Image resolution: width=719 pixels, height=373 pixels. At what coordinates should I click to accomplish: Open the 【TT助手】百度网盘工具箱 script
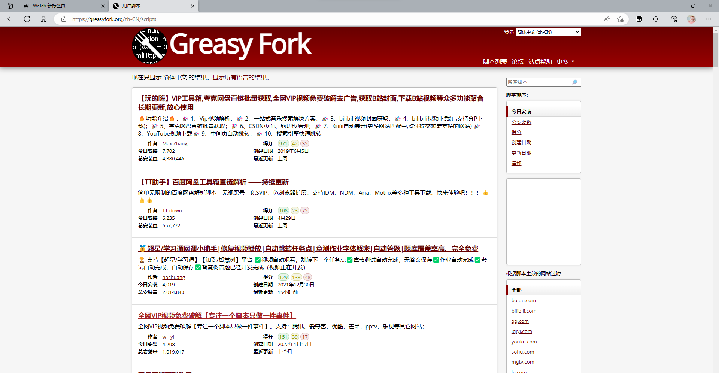[x=213, y=182]
